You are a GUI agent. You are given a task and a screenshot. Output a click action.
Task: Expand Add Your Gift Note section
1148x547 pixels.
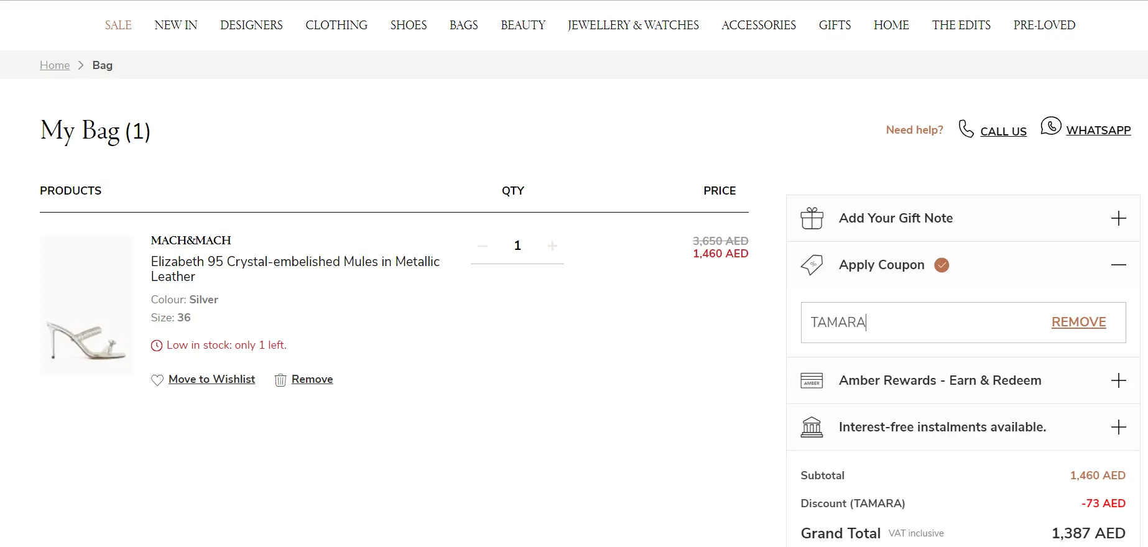coord(1118,218)
